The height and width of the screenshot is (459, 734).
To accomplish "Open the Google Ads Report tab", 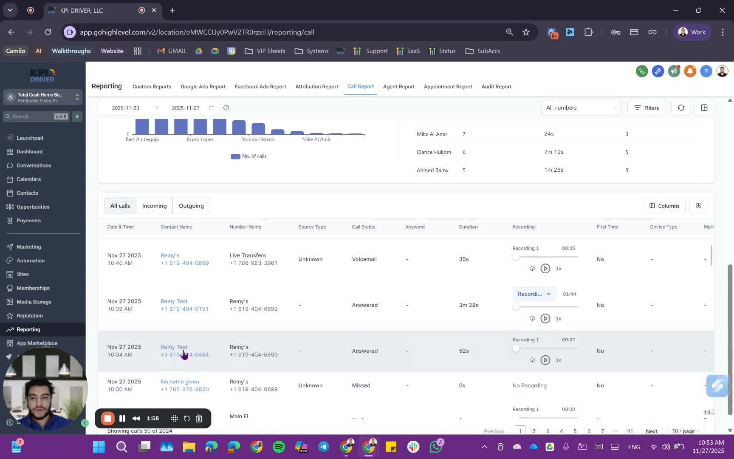I will [203, 87].
